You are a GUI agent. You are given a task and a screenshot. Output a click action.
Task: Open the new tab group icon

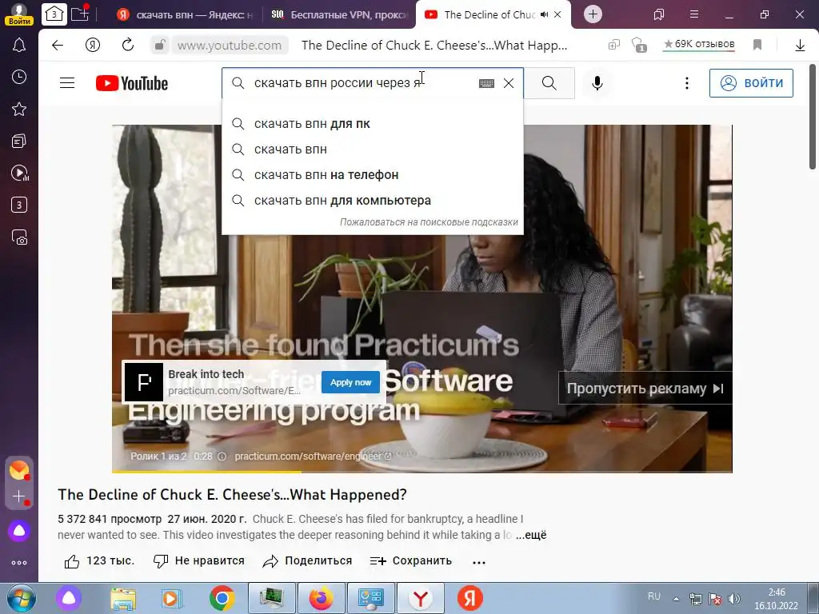[x=80, y=13]
